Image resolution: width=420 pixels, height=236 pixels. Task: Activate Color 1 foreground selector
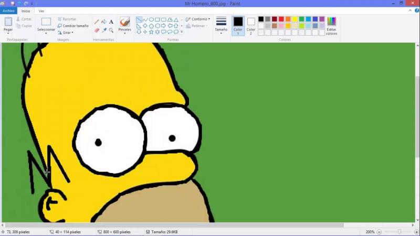tap(238, 26)
